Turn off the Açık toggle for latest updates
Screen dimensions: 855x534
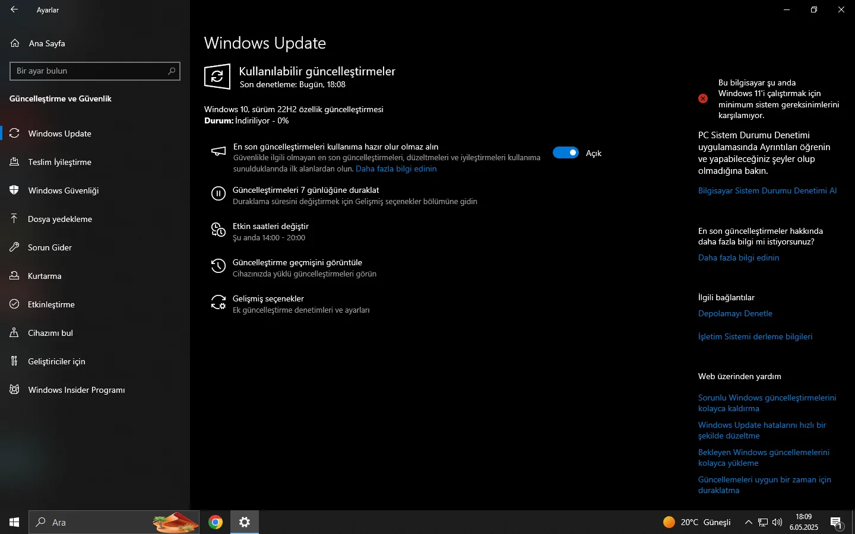(566, 153)
